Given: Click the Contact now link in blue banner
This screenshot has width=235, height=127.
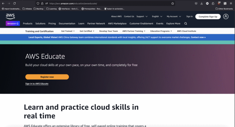Looking at the screenshot, I should 198,37.
